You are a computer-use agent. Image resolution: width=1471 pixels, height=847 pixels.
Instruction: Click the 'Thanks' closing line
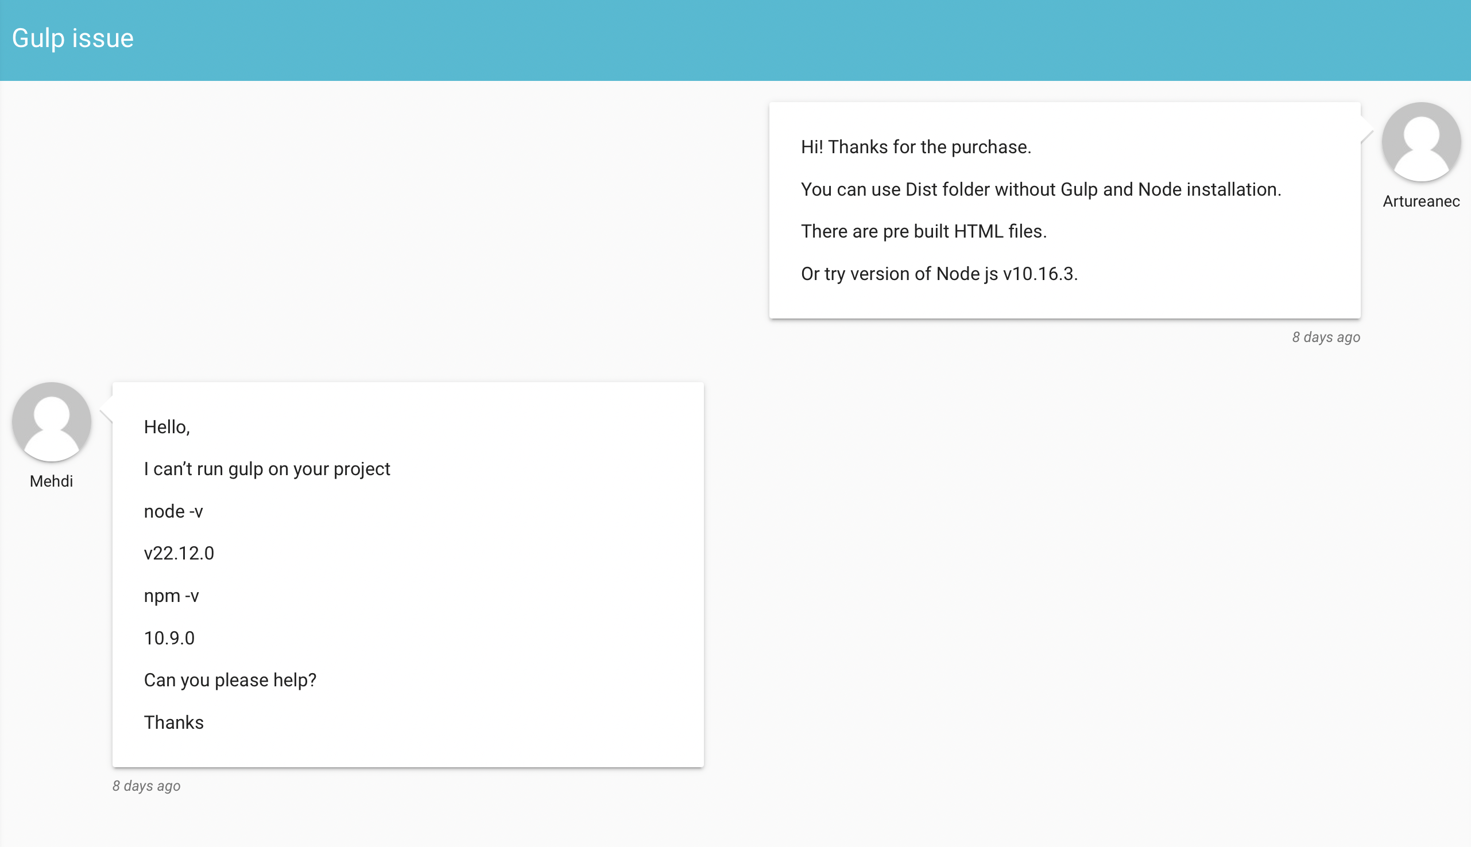(x=174, y=723)
